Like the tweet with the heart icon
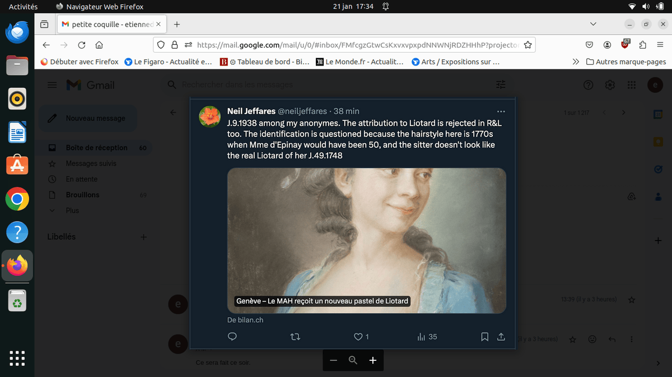 pos(358,337)
